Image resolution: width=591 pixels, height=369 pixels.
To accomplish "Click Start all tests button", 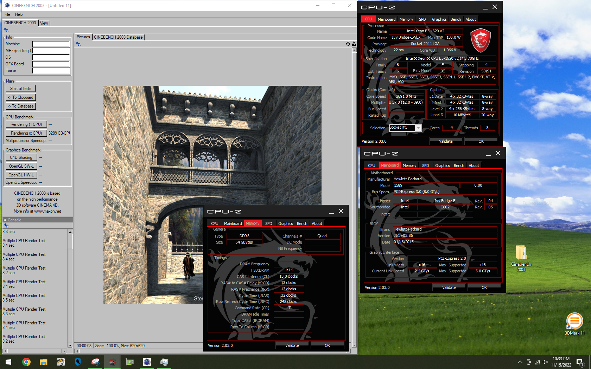I will click(21, 89).
